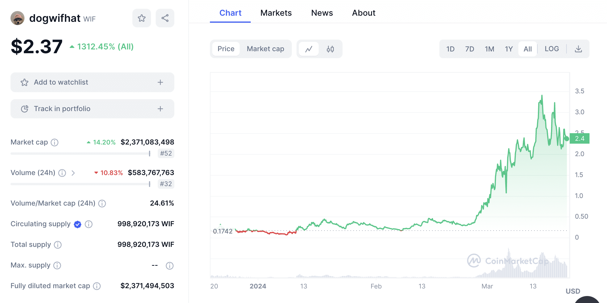Click 10.83% volume change
The image size is (607, 303).
[x=108, y=173]
